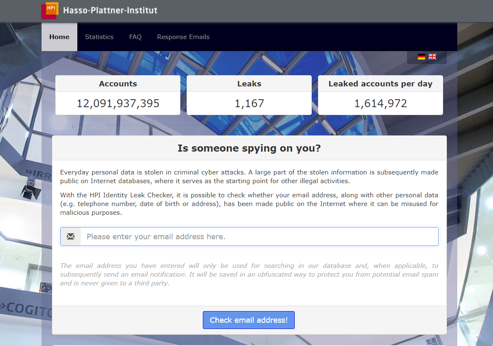
Task: Select the British flag for English
Action: point(432,57)
